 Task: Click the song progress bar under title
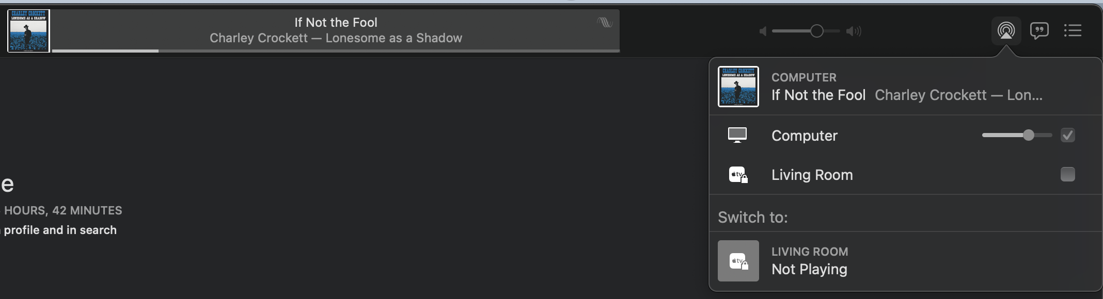point(336,51)
